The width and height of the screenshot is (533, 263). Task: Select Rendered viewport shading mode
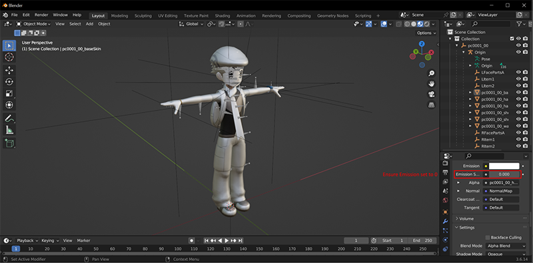coord(426,24)
